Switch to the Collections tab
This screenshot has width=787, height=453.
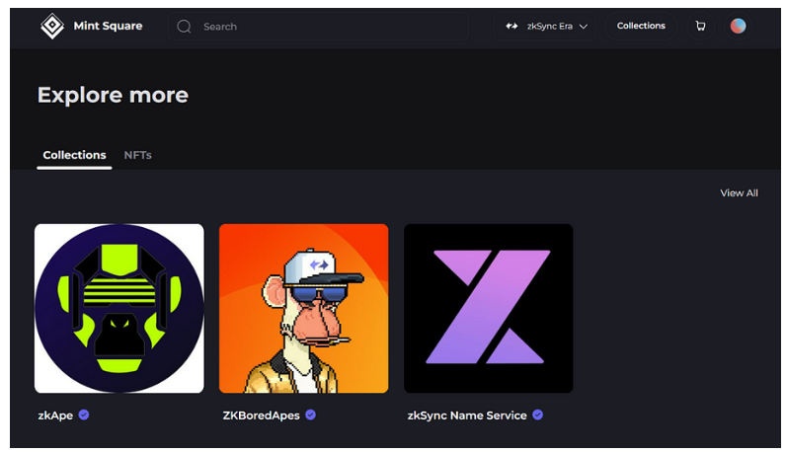tap(74, 155)
